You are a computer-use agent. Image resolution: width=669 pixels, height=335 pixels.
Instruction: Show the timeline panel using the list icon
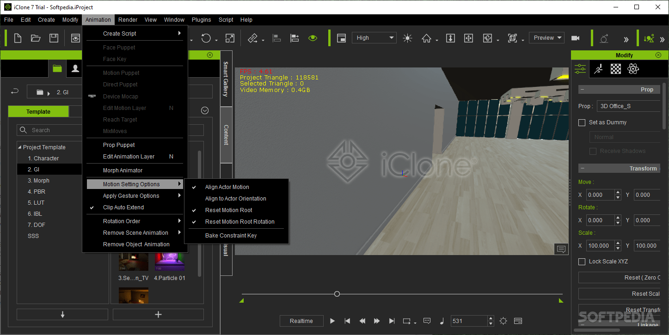[x=518, y=321]
